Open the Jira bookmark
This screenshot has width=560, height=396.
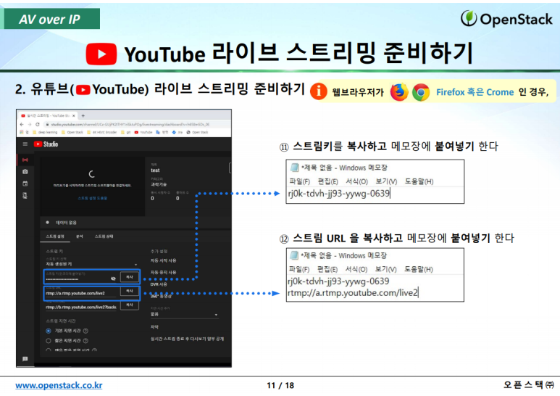(177, 132)
